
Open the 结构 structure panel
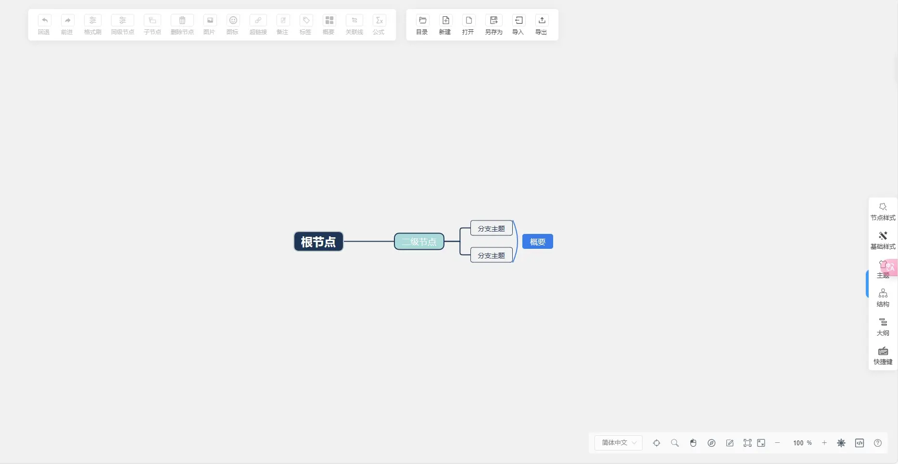(x=883, y=298)
